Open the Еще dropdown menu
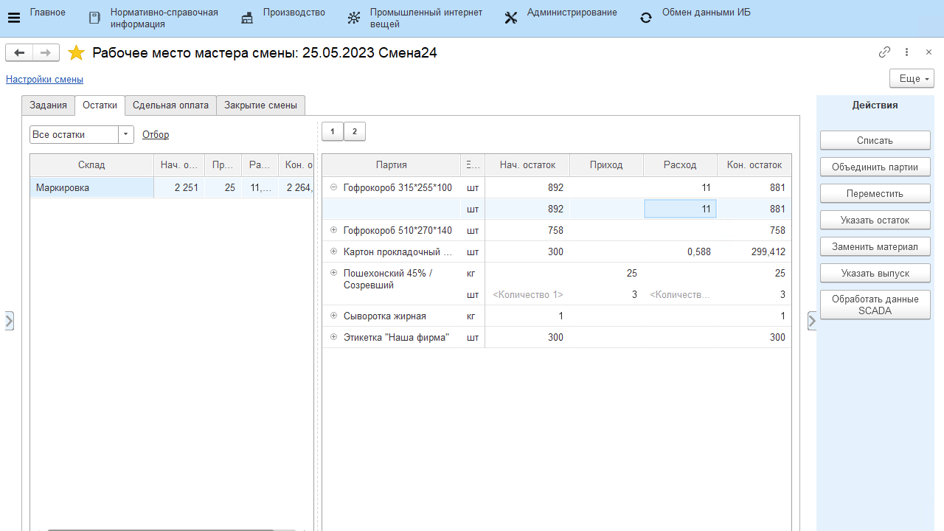Viewport: 944px width, 531px height. (x=912, y=78)
